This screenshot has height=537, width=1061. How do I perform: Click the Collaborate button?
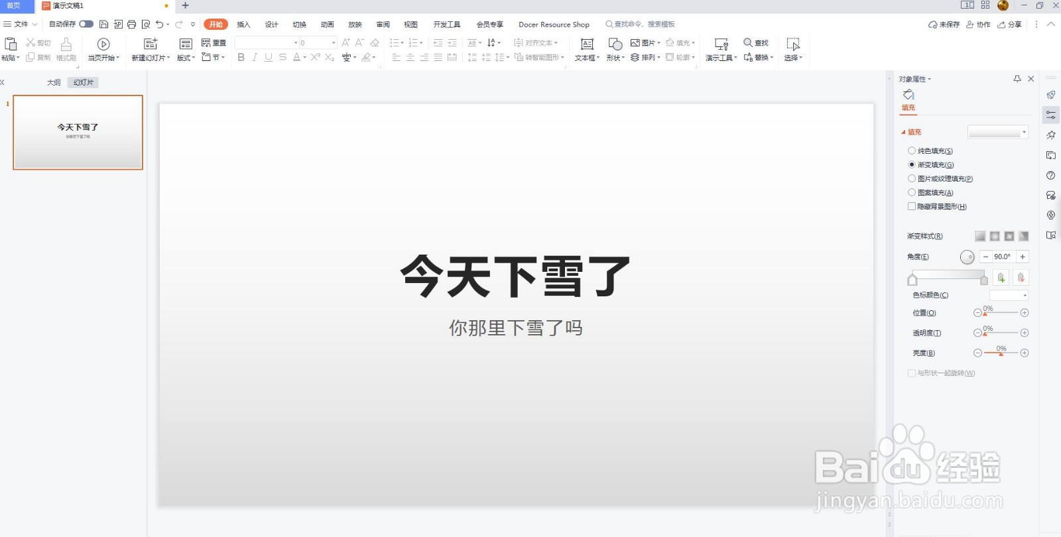coord(978,25)
